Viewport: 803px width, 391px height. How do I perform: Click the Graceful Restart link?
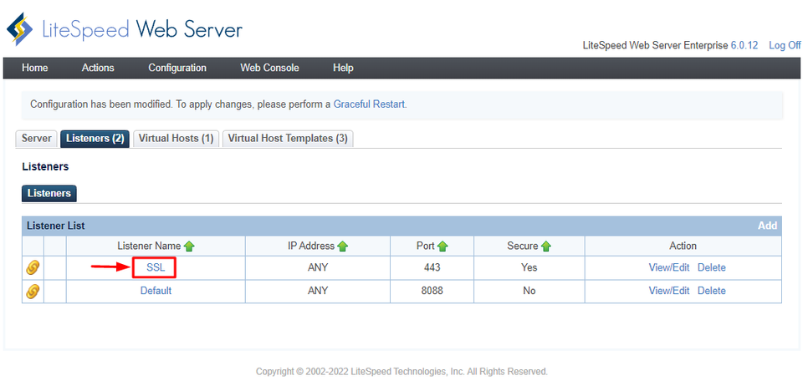pyautogui.click(x=369, y=104)
